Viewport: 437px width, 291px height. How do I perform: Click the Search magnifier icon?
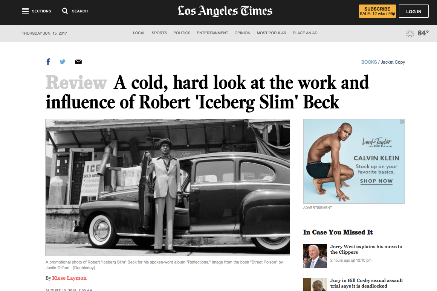point(65,11)
